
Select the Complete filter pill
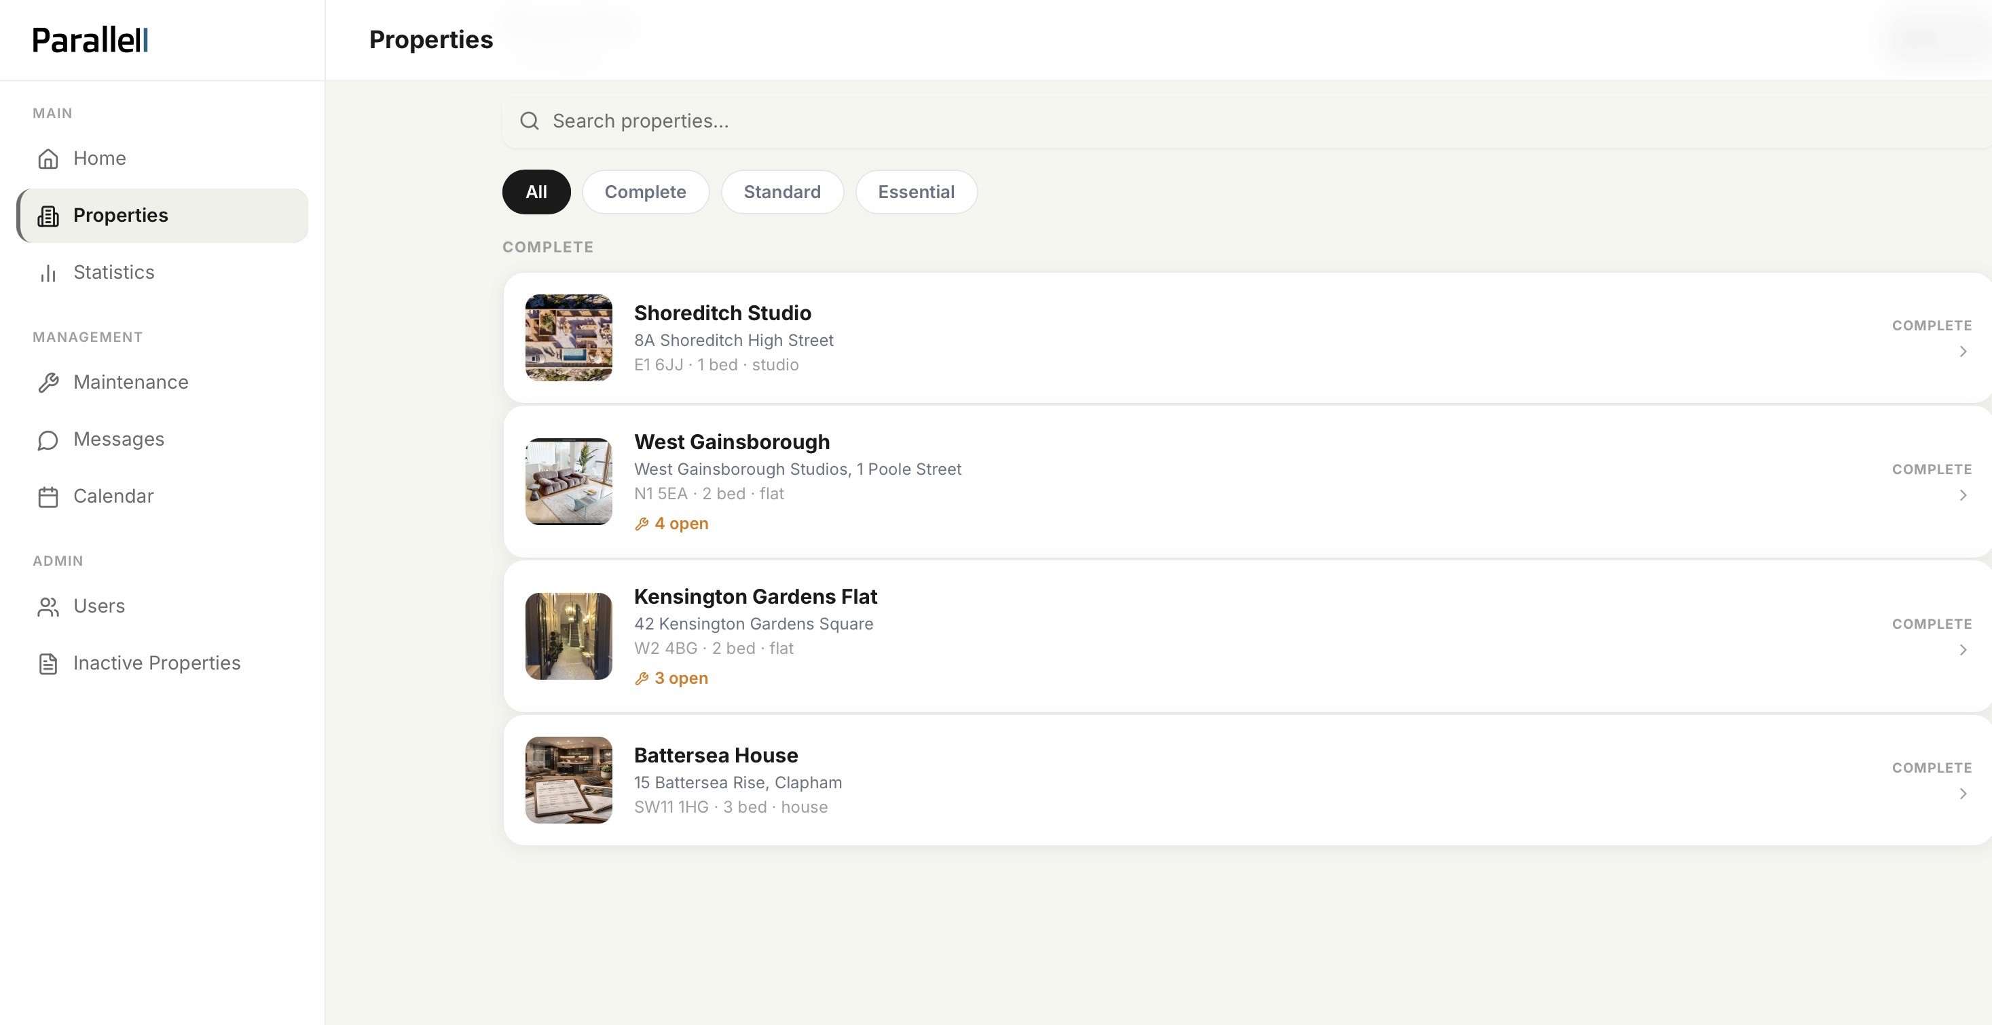(646, 191)
